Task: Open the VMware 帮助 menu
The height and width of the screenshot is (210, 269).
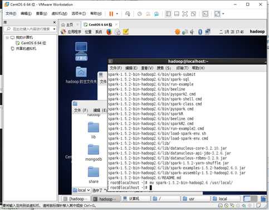Action: [x=96, y=13]
